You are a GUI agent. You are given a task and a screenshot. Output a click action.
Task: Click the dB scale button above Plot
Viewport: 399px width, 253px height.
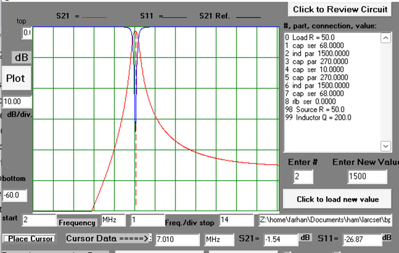21,57
